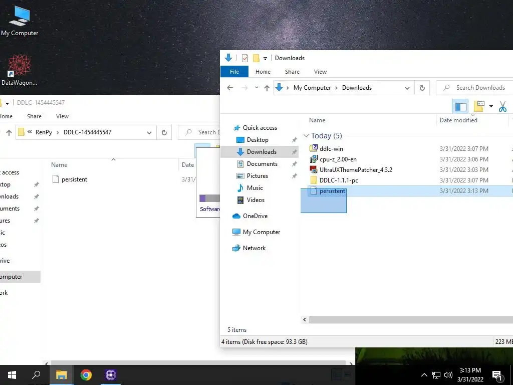Open recent locations dropdown in Downloads window

256,88
